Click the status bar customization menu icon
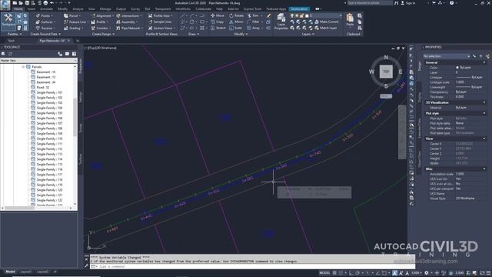This screenshot has width=492, height=277. pos(488,273)
